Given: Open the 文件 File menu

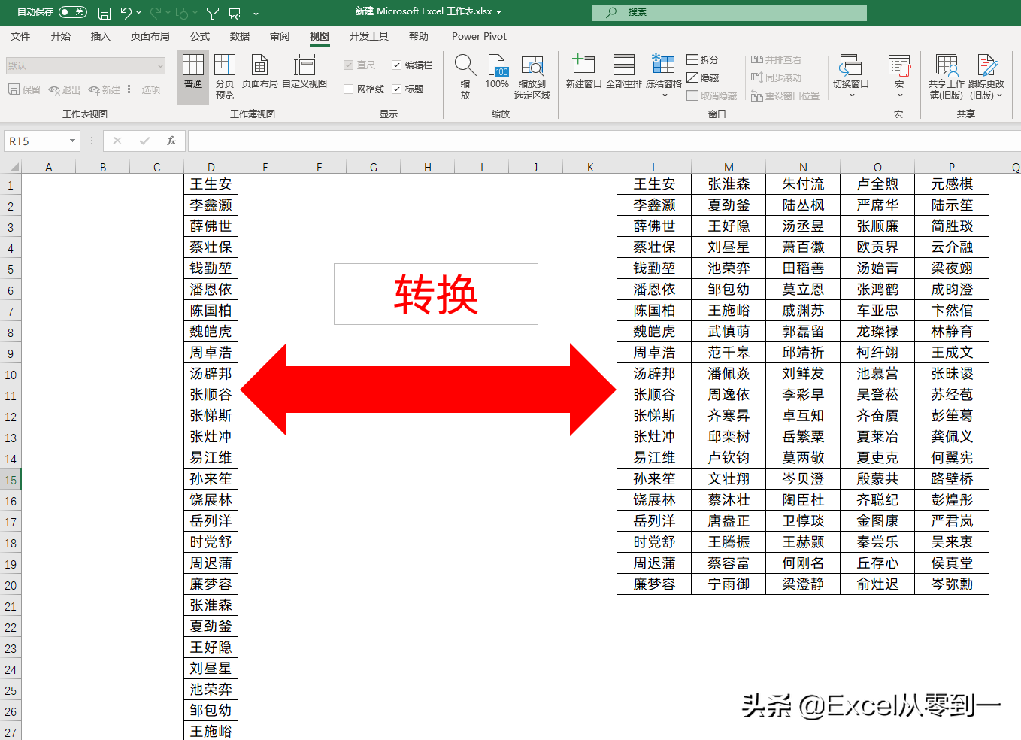Looking at the screenshot, I should (x=20, y=36).
